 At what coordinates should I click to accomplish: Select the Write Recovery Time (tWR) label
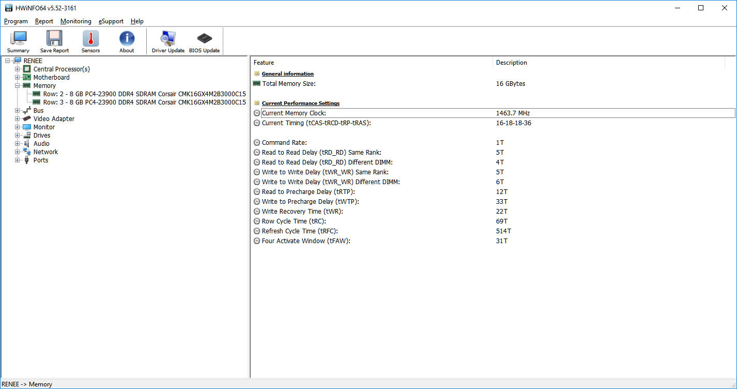coord(302,211)
